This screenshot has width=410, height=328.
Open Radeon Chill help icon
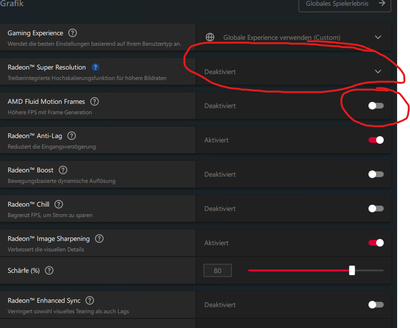(59, 204)
